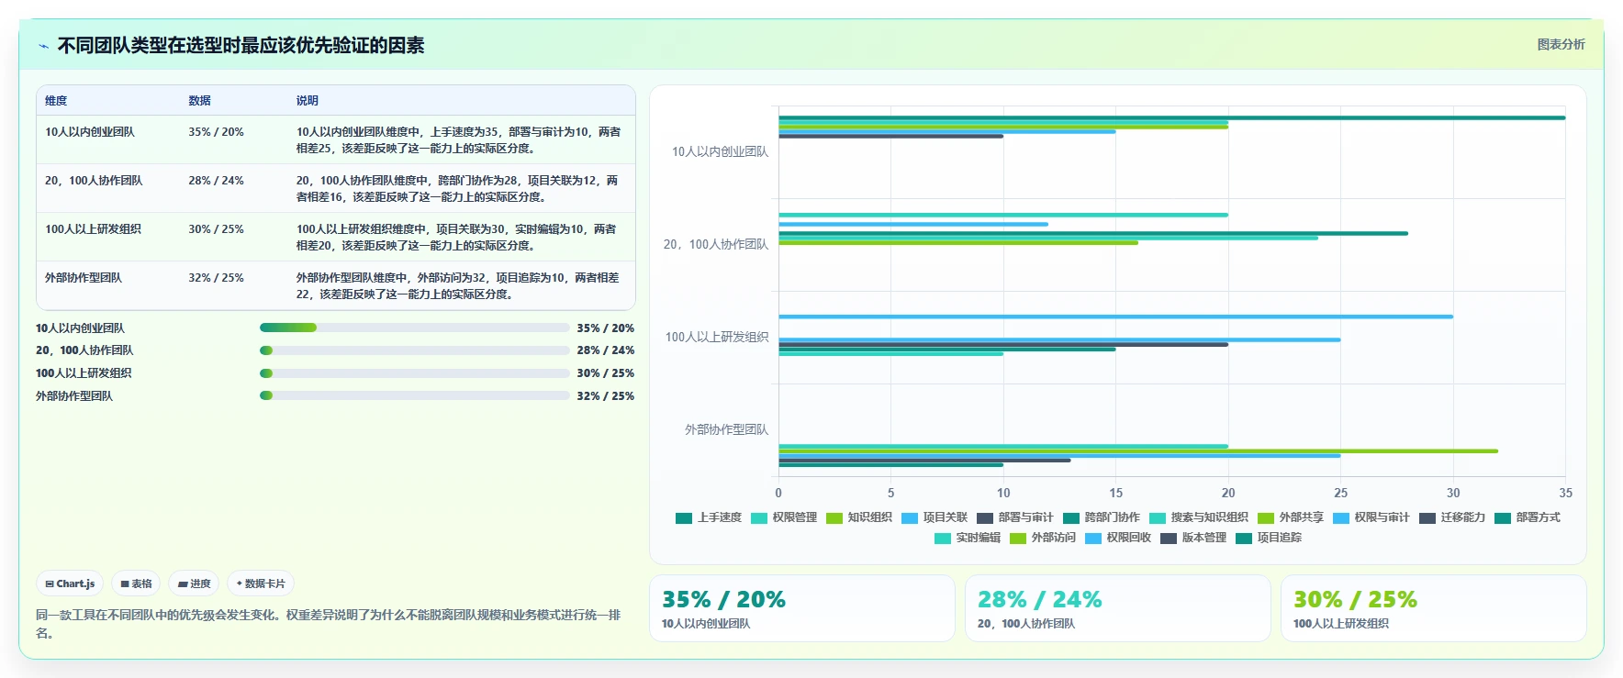Toggle the 部署方式 legend entry

(1528, 517)
